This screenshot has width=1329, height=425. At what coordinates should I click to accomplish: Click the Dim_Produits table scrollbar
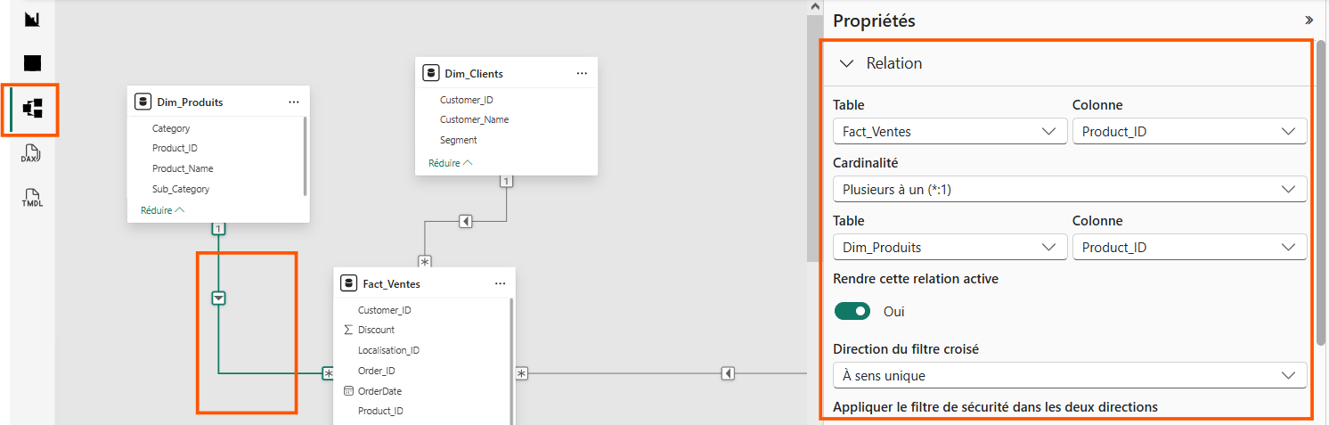[x=306, y=157]
